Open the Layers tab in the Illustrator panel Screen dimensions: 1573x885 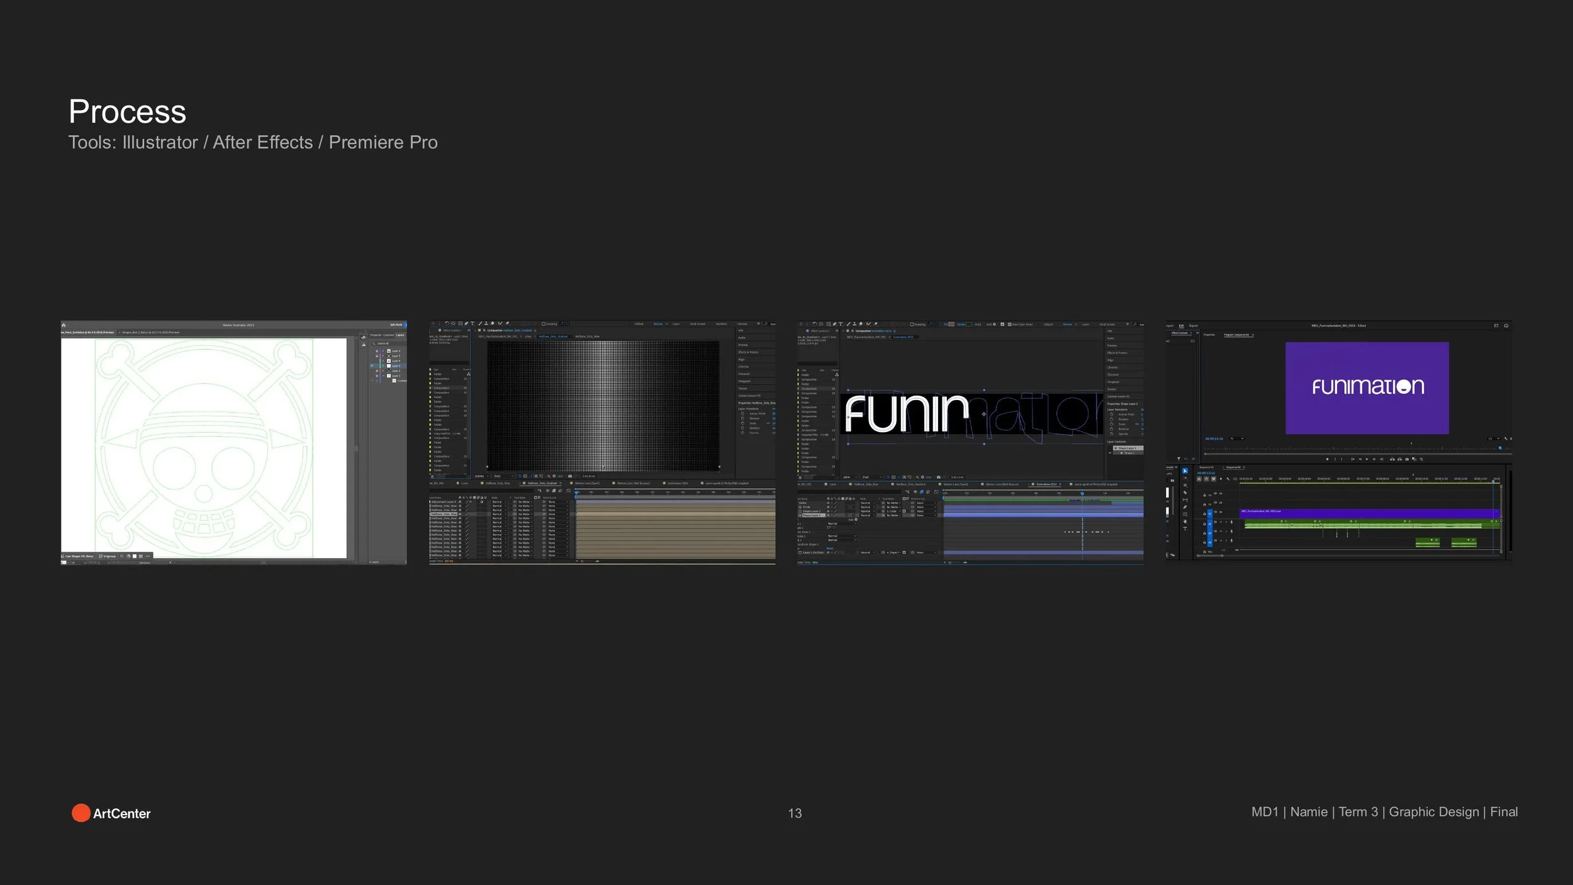400,335
